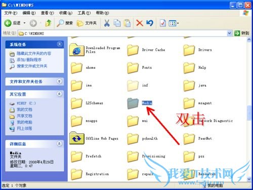The height and width of the screenshot is (190, 253).
Task: Open the 文件(F) menu
Action: [11, 13]
